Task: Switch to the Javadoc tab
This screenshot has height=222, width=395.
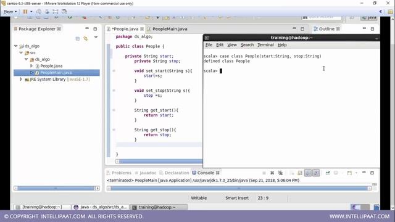Action: point(146,173)
